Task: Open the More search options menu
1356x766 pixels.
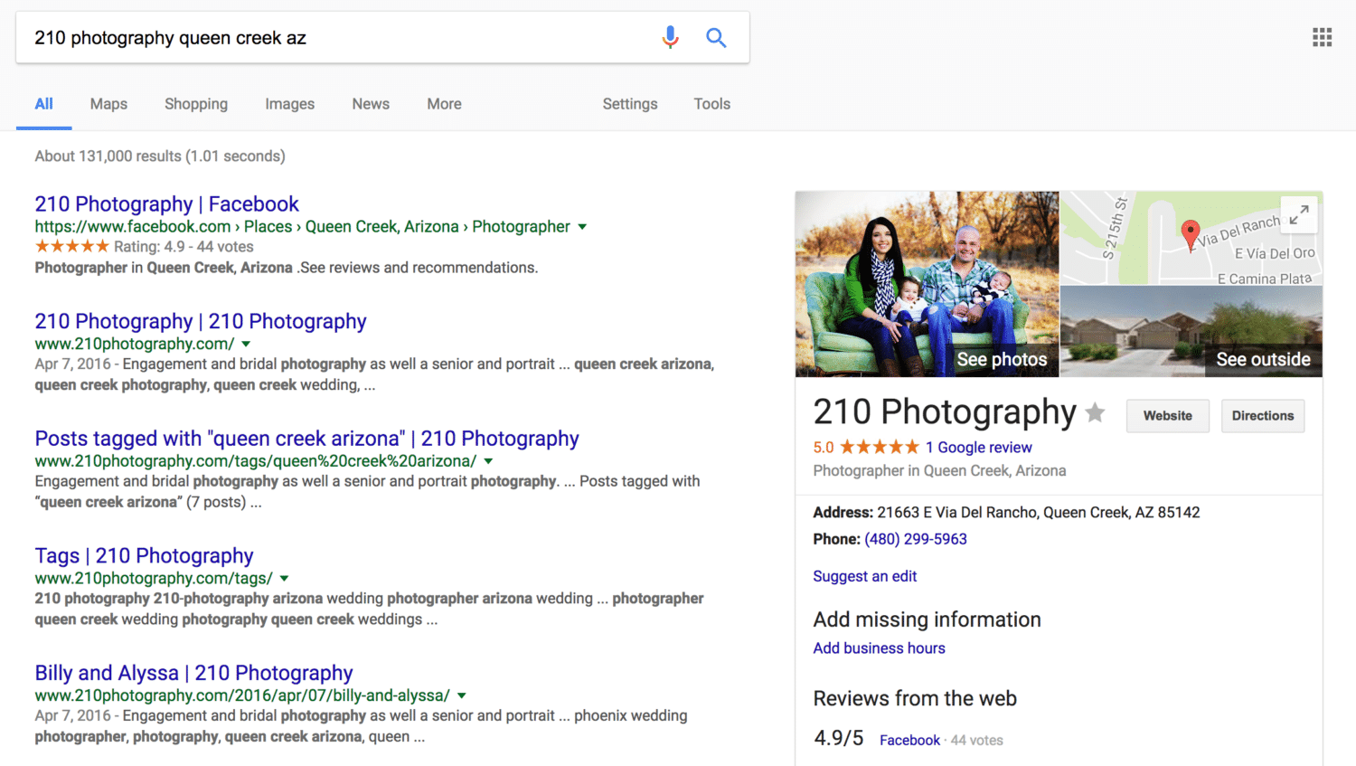Action: click(x=444, y=104)
